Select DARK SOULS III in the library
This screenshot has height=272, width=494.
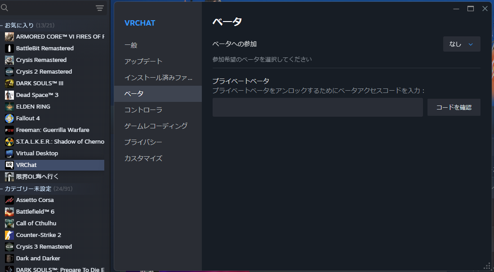pos(52,83)
